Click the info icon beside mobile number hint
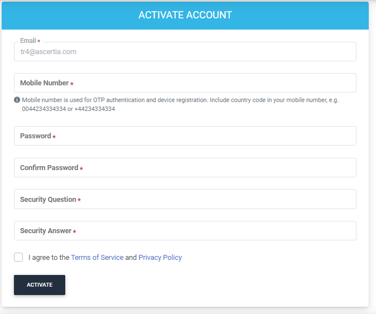 [x=17, y=100]
